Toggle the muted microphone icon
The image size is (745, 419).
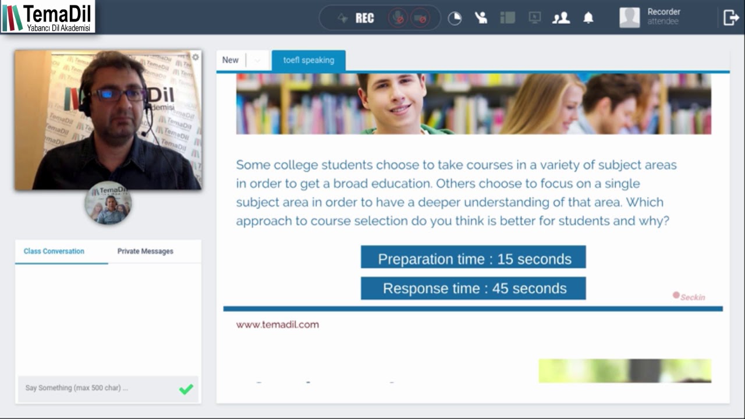398,18
